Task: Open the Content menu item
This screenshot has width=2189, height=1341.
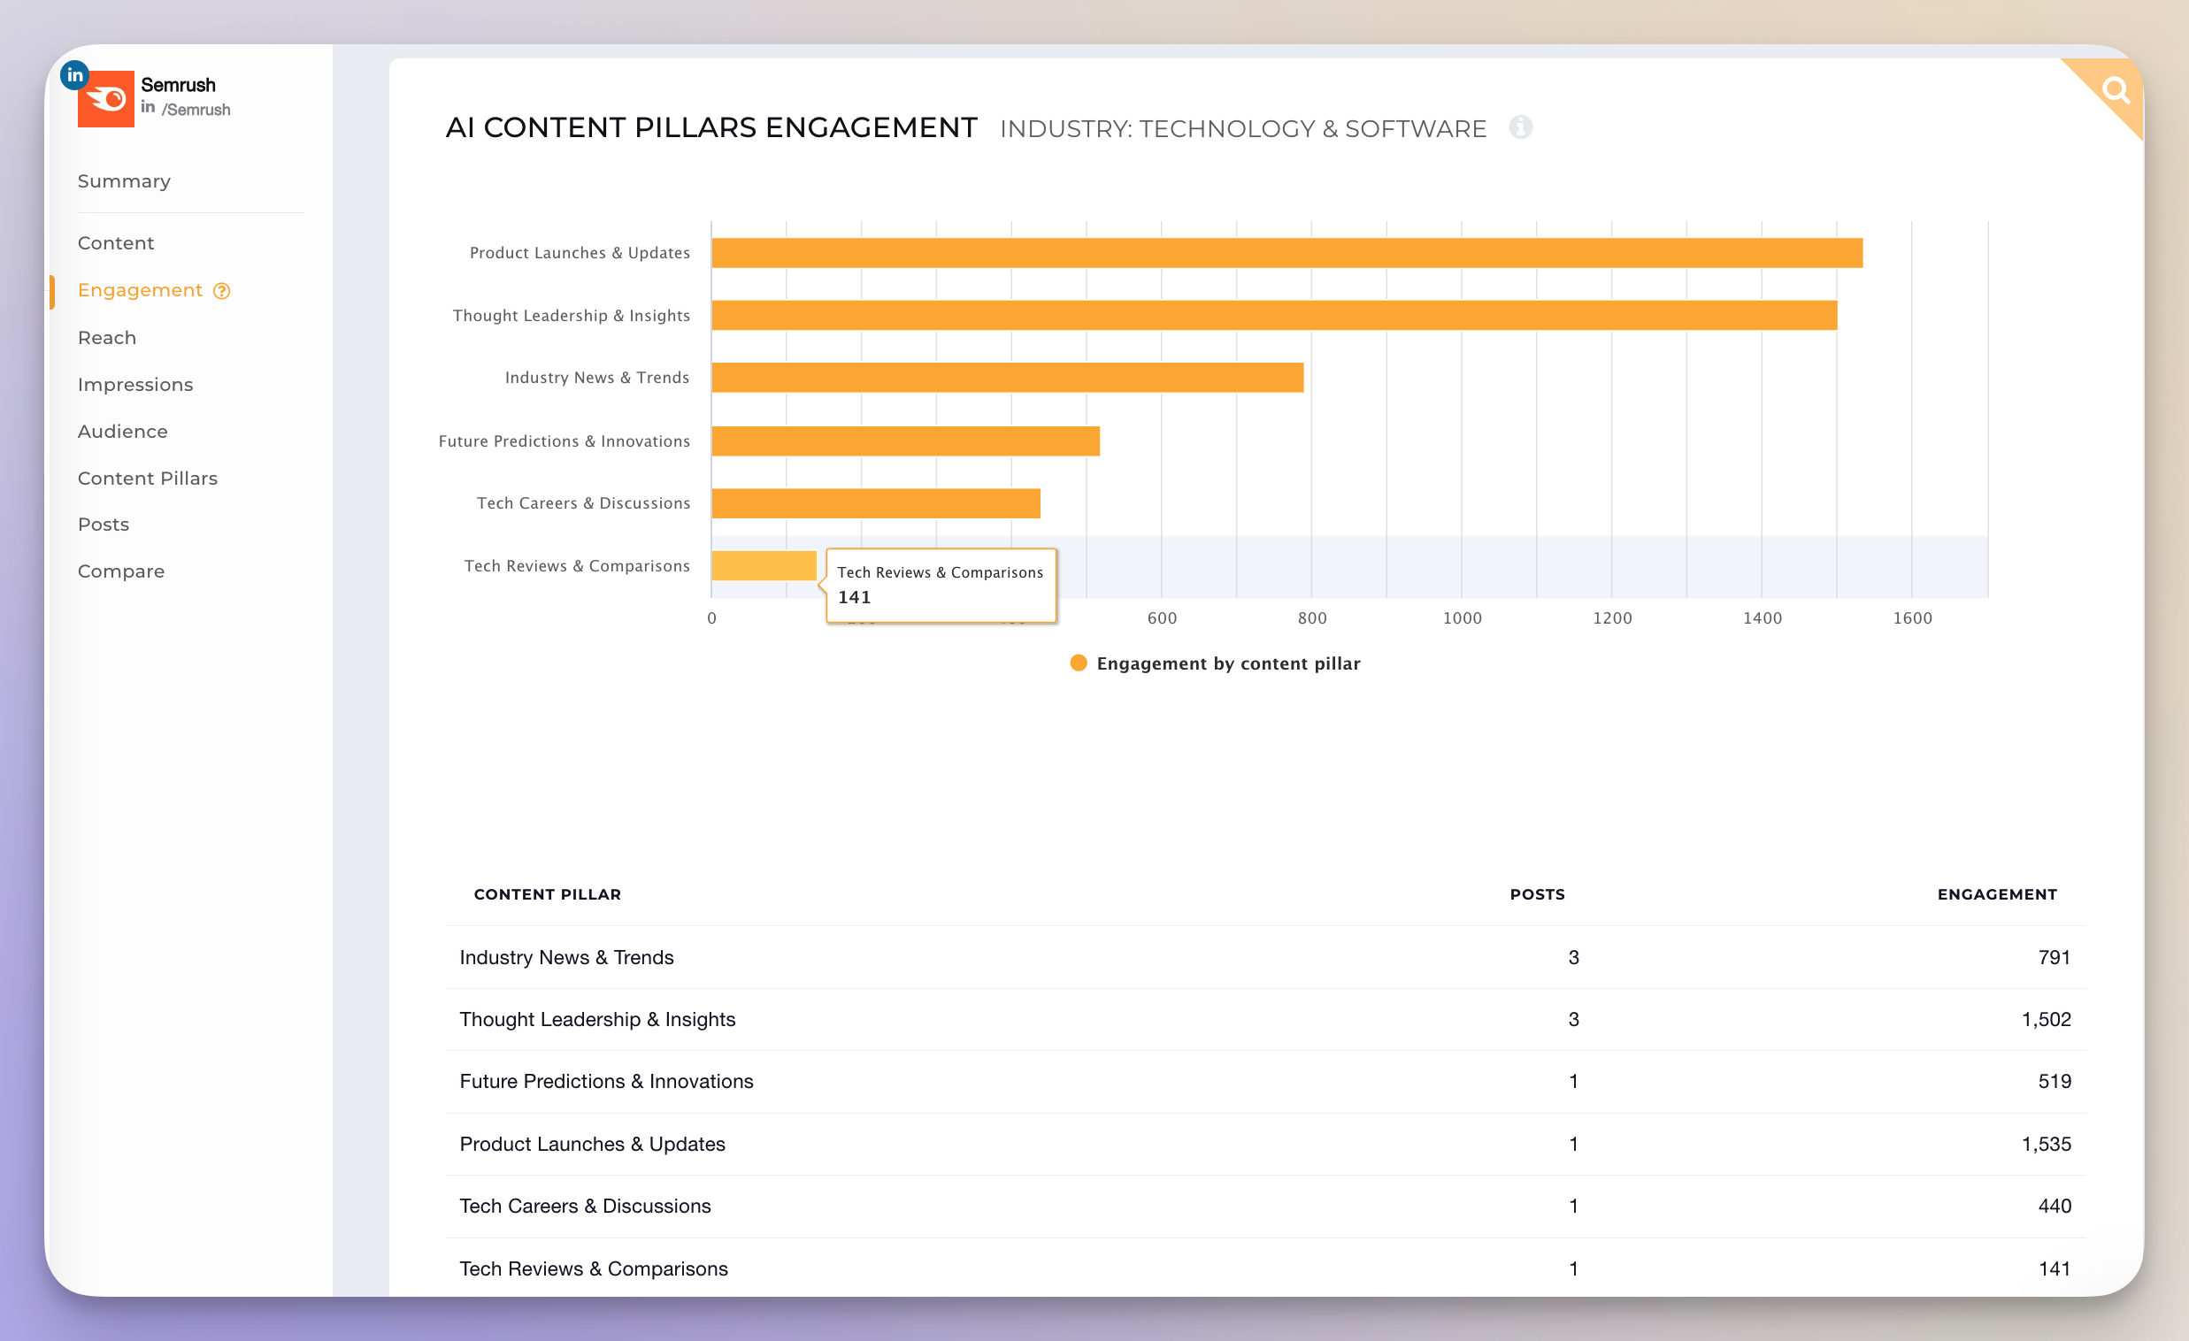Action: pos(116,243)
